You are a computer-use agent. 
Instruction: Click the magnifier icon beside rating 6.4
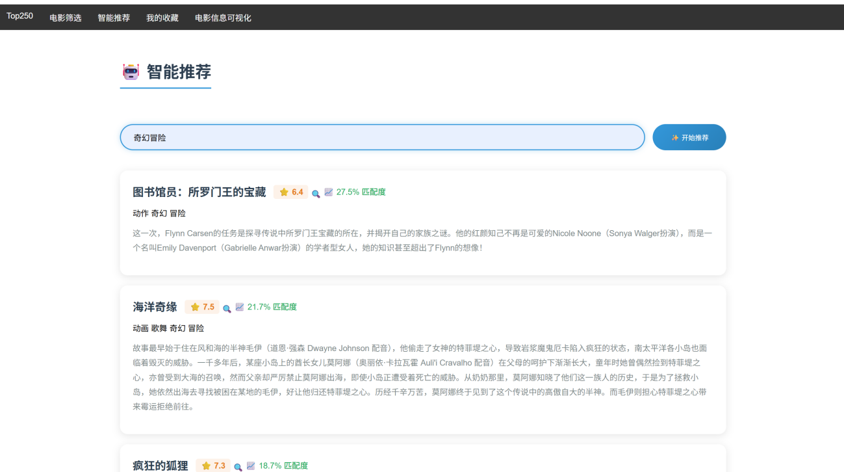coord(316,193)
